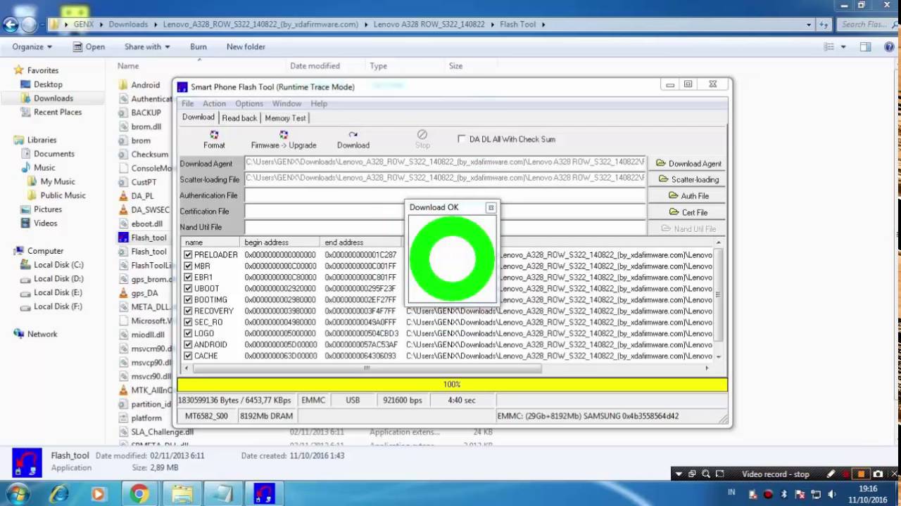Uncheck the SEC_RO partition checkbox
The height and width of the screenshot is (506, 901).
click(188, 322)
